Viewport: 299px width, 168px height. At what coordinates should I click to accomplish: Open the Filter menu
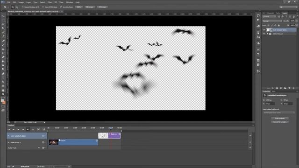coord(50,2)
